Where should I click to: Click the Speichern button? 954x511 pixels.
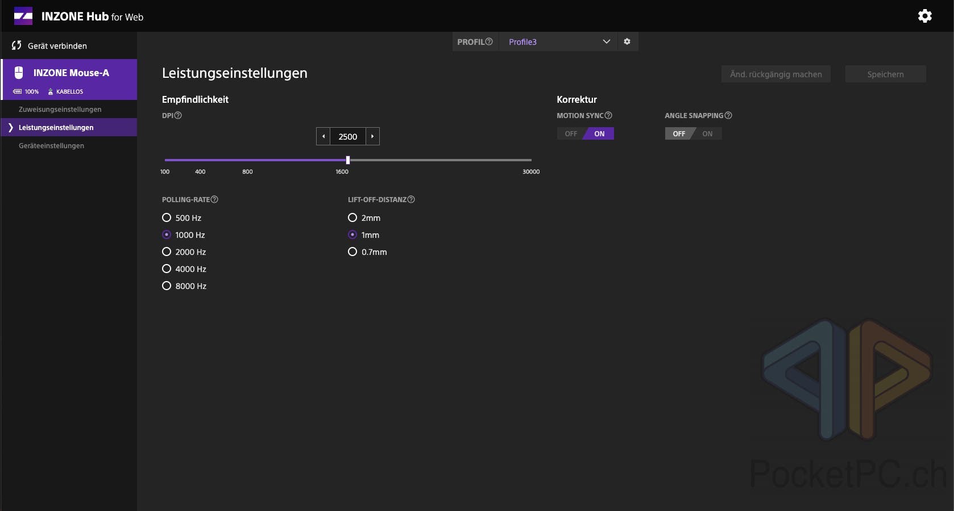pos(885,74)
